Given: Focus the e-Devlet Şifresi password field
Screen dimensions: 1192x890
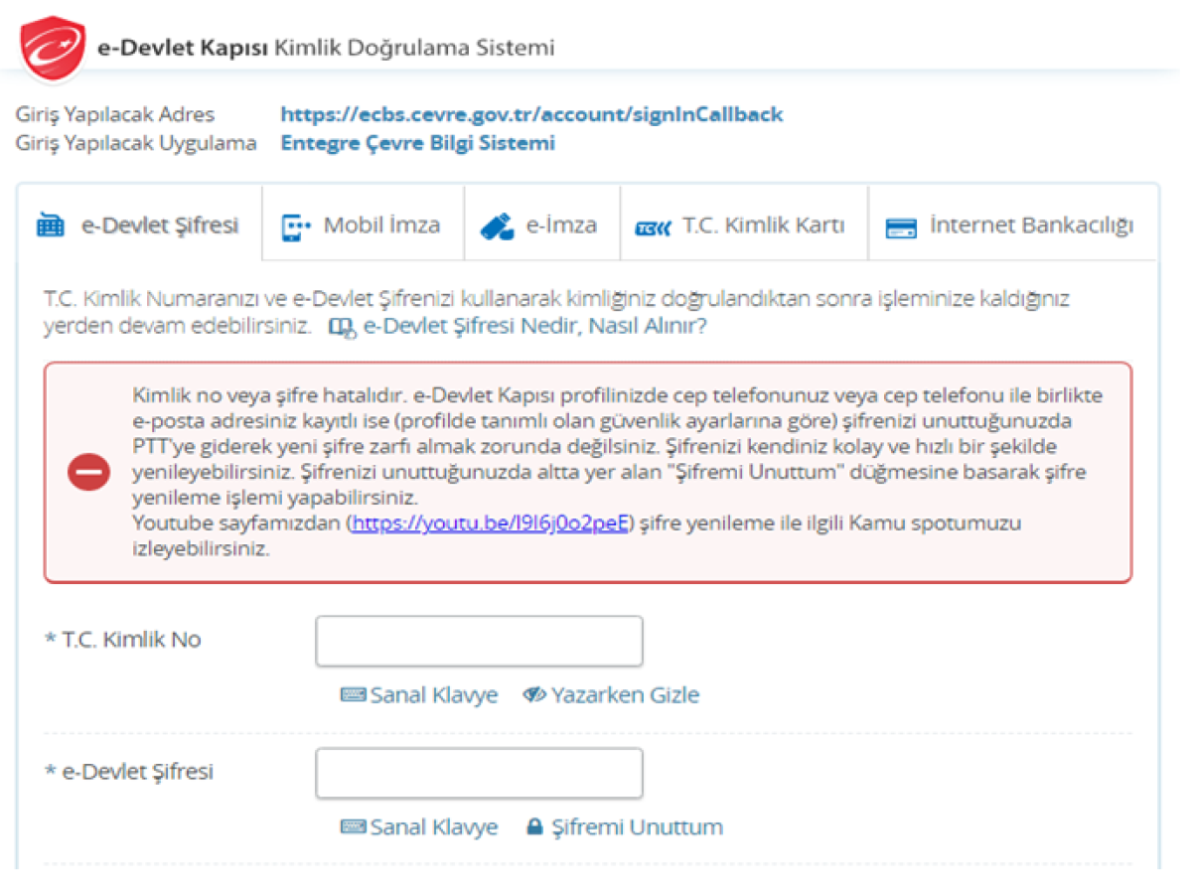Looking at the screenshot, I should (479, 774).
